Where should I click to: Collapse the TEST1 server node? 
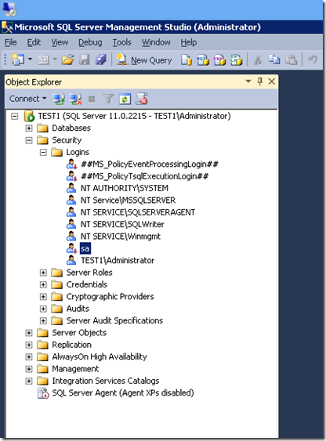coord(15,116)
